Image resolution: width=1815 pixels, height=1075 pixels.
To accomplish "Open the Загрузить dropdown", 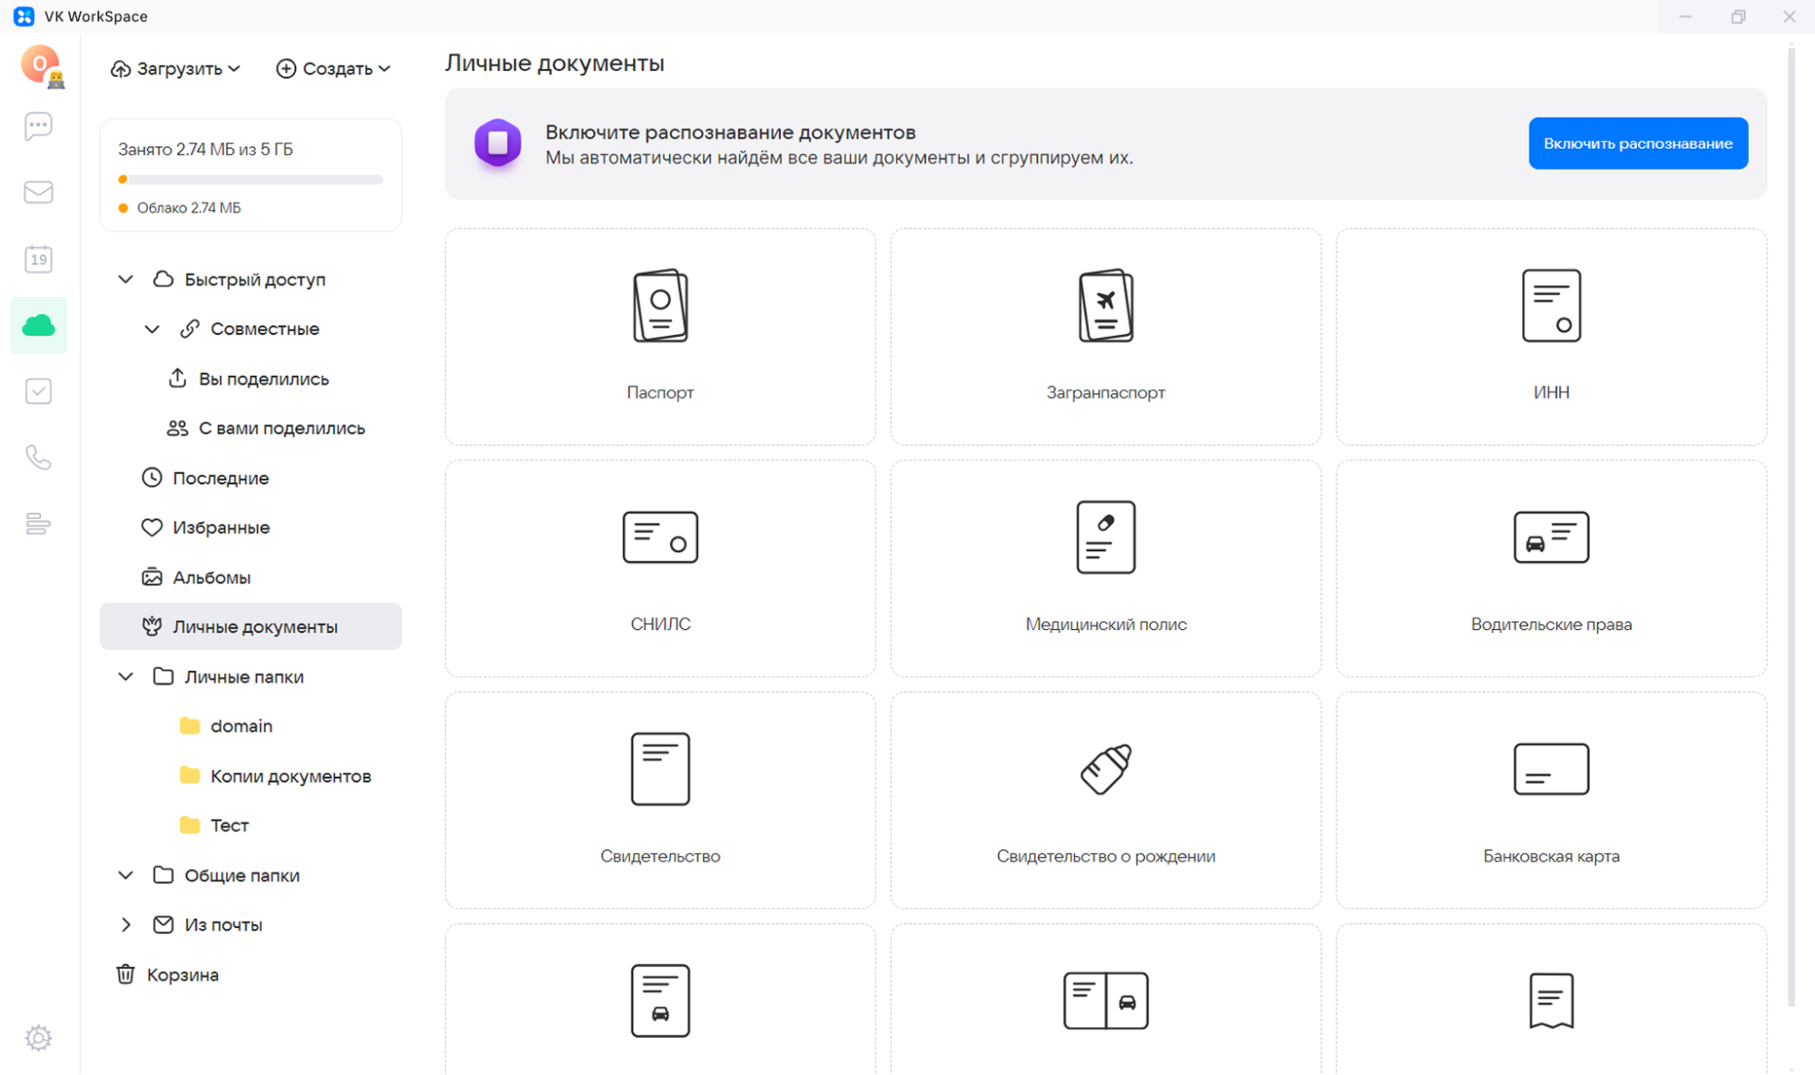I will tap(176, 69).
